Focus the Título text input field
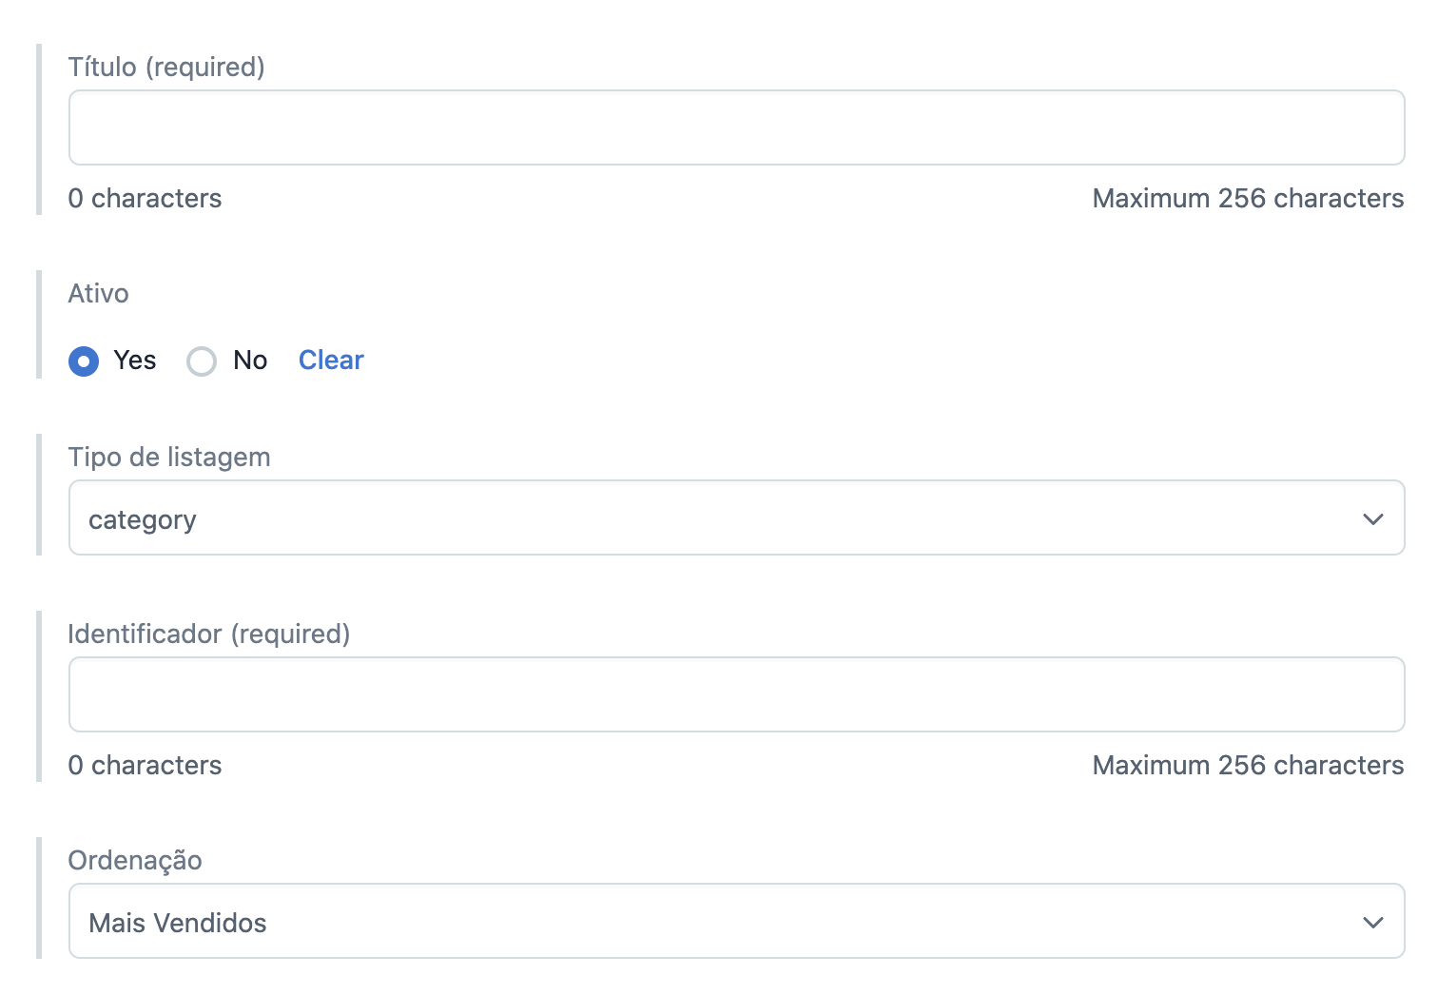Screen dimensions: 1438x995 (x=736, y=127)
